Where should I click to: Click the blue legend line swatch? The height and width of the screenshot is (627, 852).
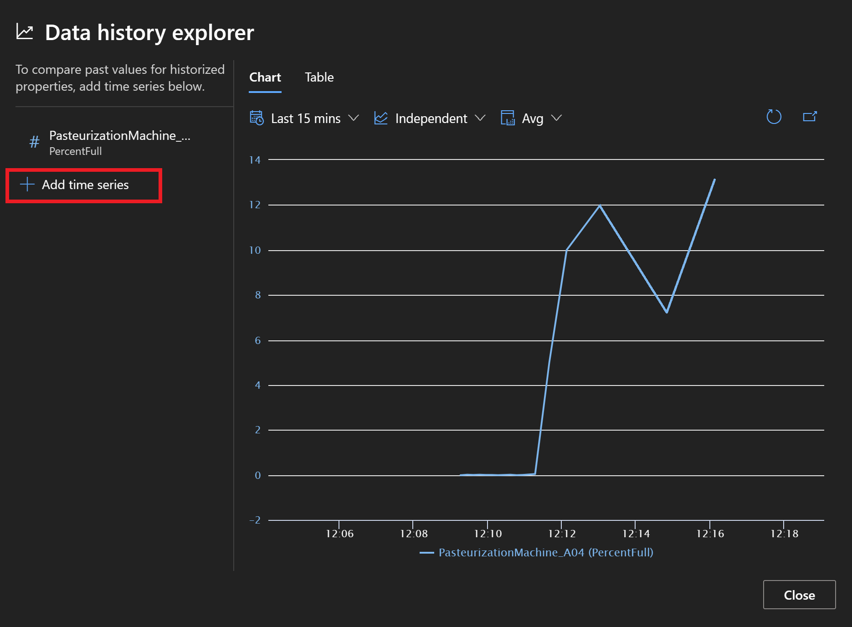[426, 553]
